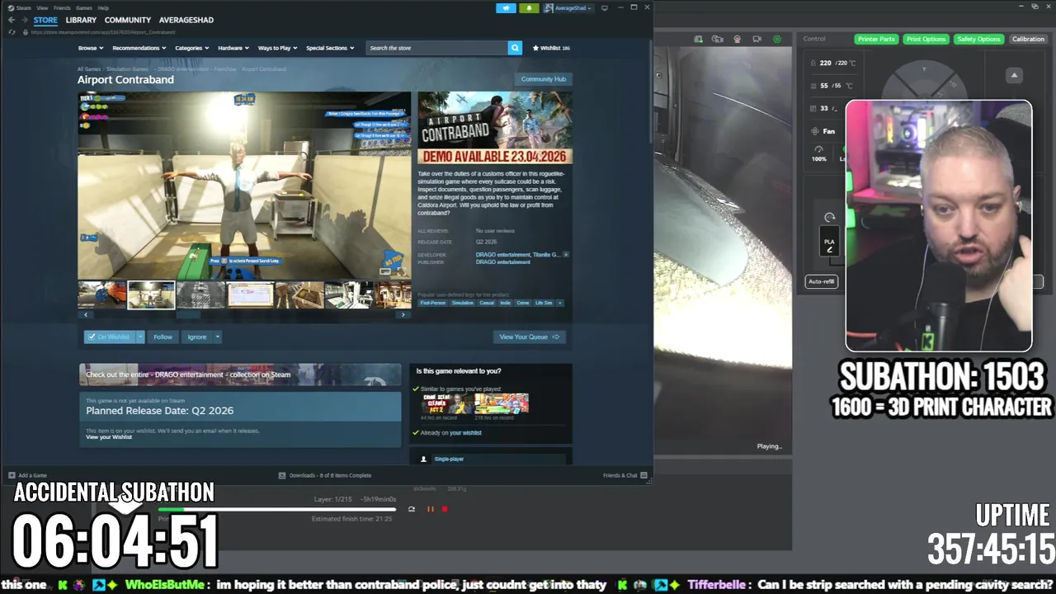Open Wishlist 186 link in store nav
Viewport: 1056px width, 594px height.
pos(551,48)
